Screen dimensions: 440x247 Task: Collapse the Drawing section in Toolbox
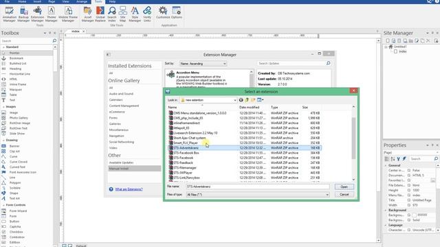3,140
